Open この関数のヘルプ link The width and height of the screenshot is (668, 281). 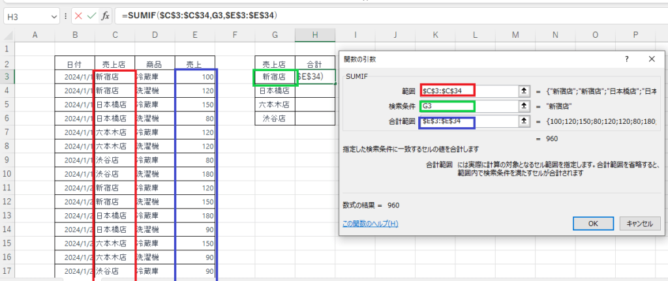click(371, 224)
